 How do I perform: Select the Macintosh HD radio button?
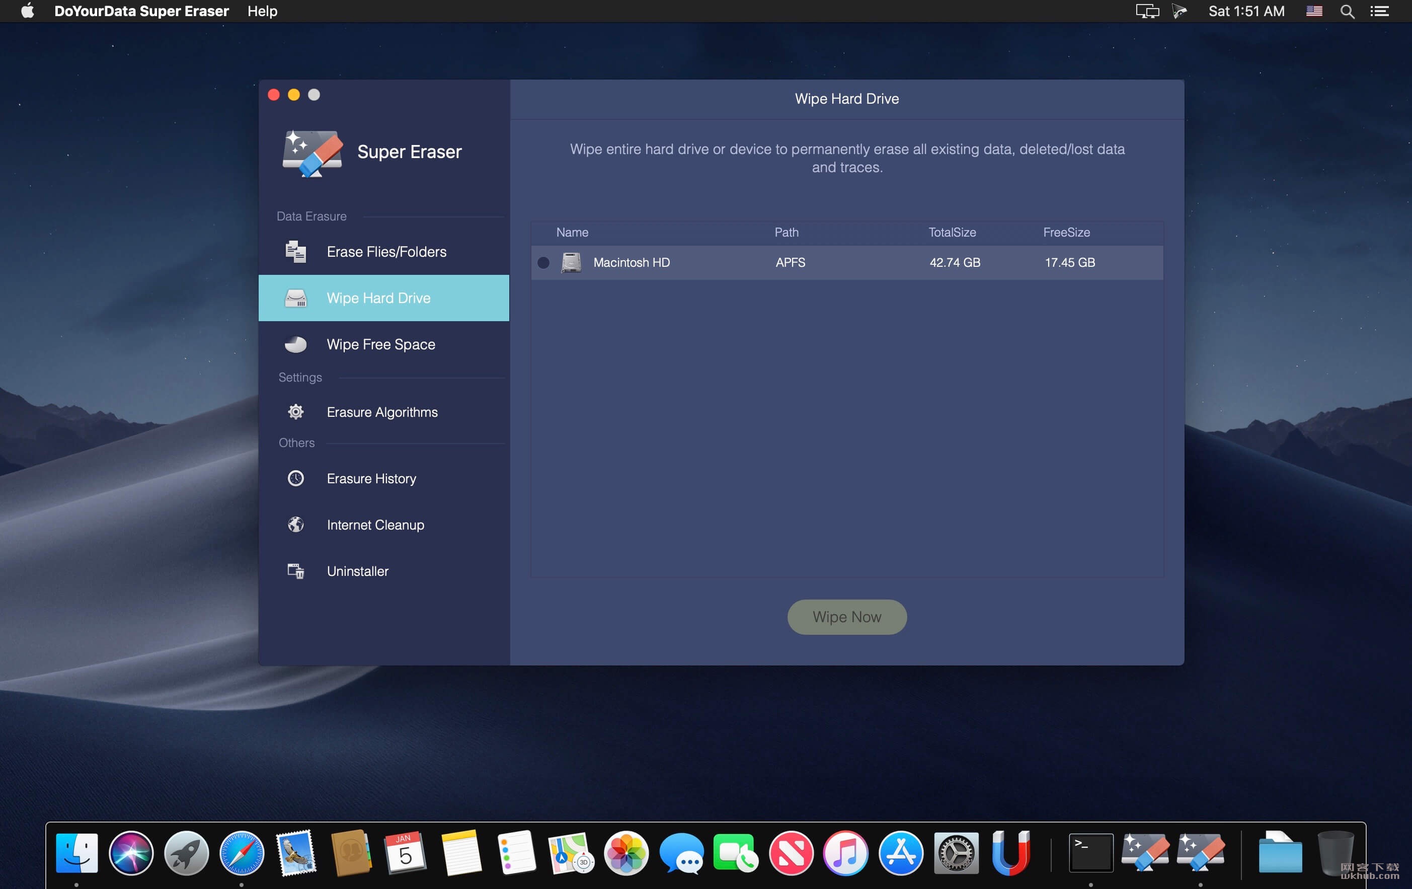(x=543, y=263)
